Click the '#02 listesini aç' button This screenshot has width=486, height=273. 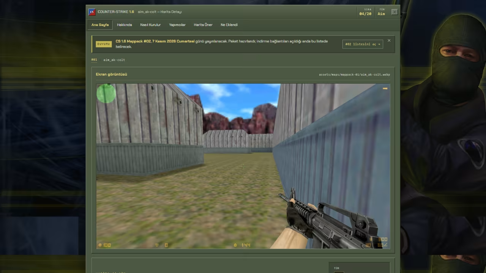(363, 44)
